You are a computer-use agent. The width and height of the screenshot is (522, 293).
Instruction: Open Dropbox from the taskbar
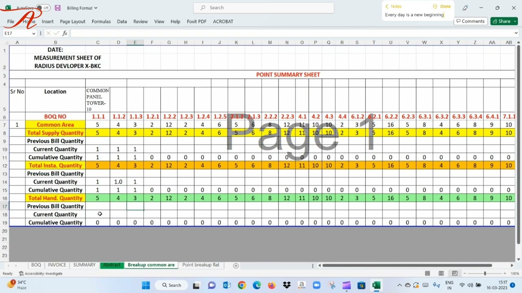click(286, 285)
